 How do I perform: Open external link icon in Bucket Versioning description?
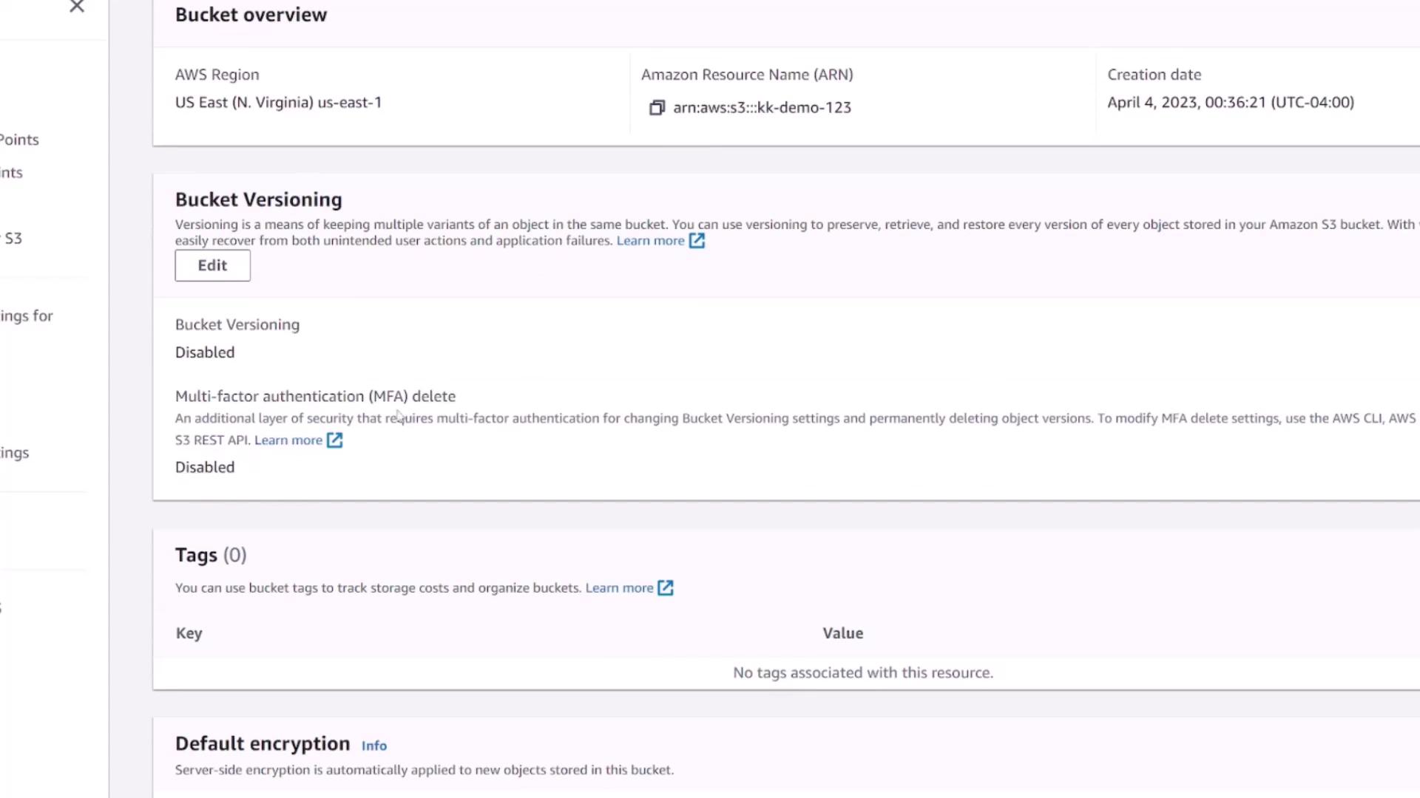[x=697, y=241]
